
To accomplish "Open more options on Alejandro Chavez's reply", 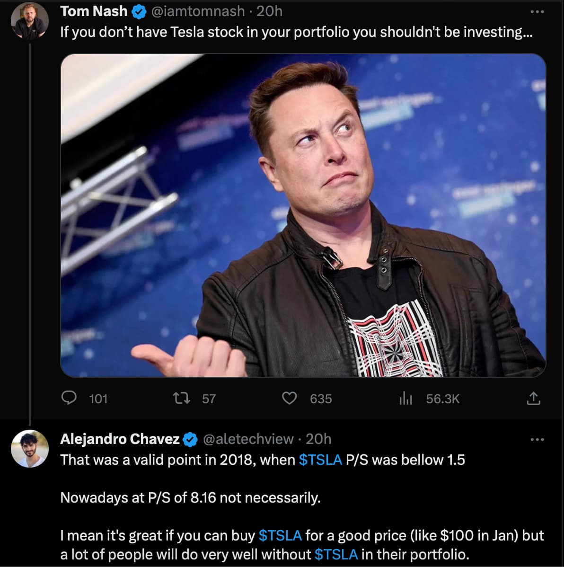I will (537, 440).
